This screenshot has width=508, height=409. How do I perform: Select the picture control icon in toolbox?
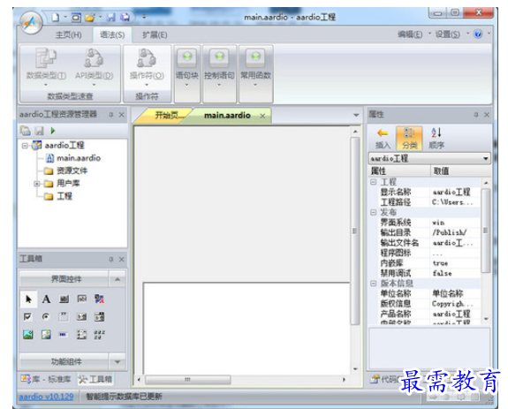pos(28,335)
